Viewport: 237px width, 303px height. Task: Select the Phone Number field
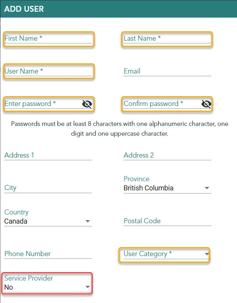[48, 254]
